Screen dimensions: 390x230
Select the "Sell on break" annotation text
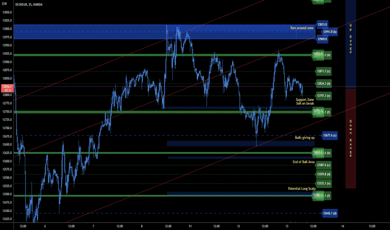click(x=305, y=103)
